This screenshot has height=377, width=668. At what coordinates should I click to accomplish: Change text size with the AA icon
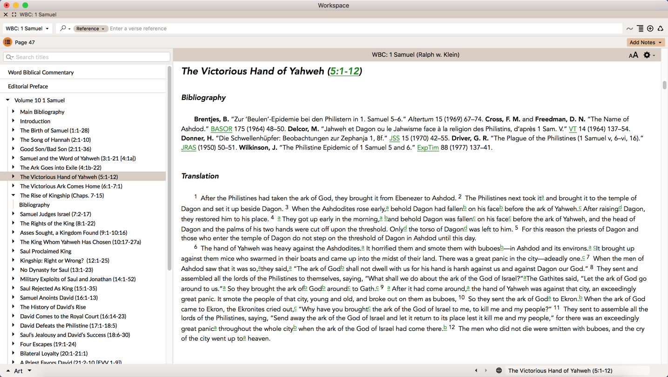(x=633, y=55)
